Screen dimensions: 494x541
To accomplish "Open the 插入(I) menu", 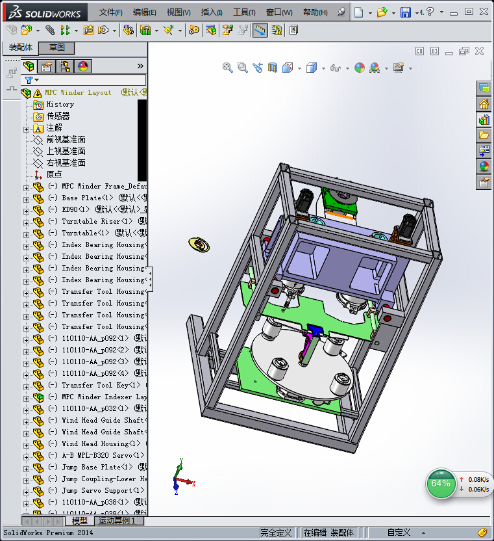I will (x=212, y=12).
